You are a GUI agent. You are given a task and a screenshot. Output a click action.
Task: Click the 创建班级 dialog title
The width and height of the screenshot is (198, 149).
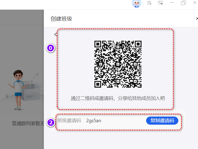61,18
